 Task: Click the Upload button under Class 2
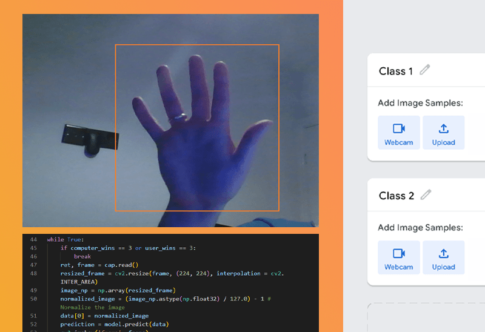click(444, 257)
